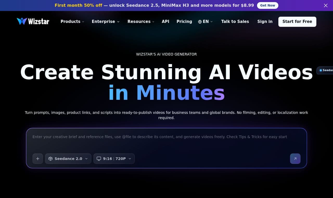The width and height of the screenshot is (333, 198).
Task: Click the submit arrow button
Action: [x=295, y=159]
